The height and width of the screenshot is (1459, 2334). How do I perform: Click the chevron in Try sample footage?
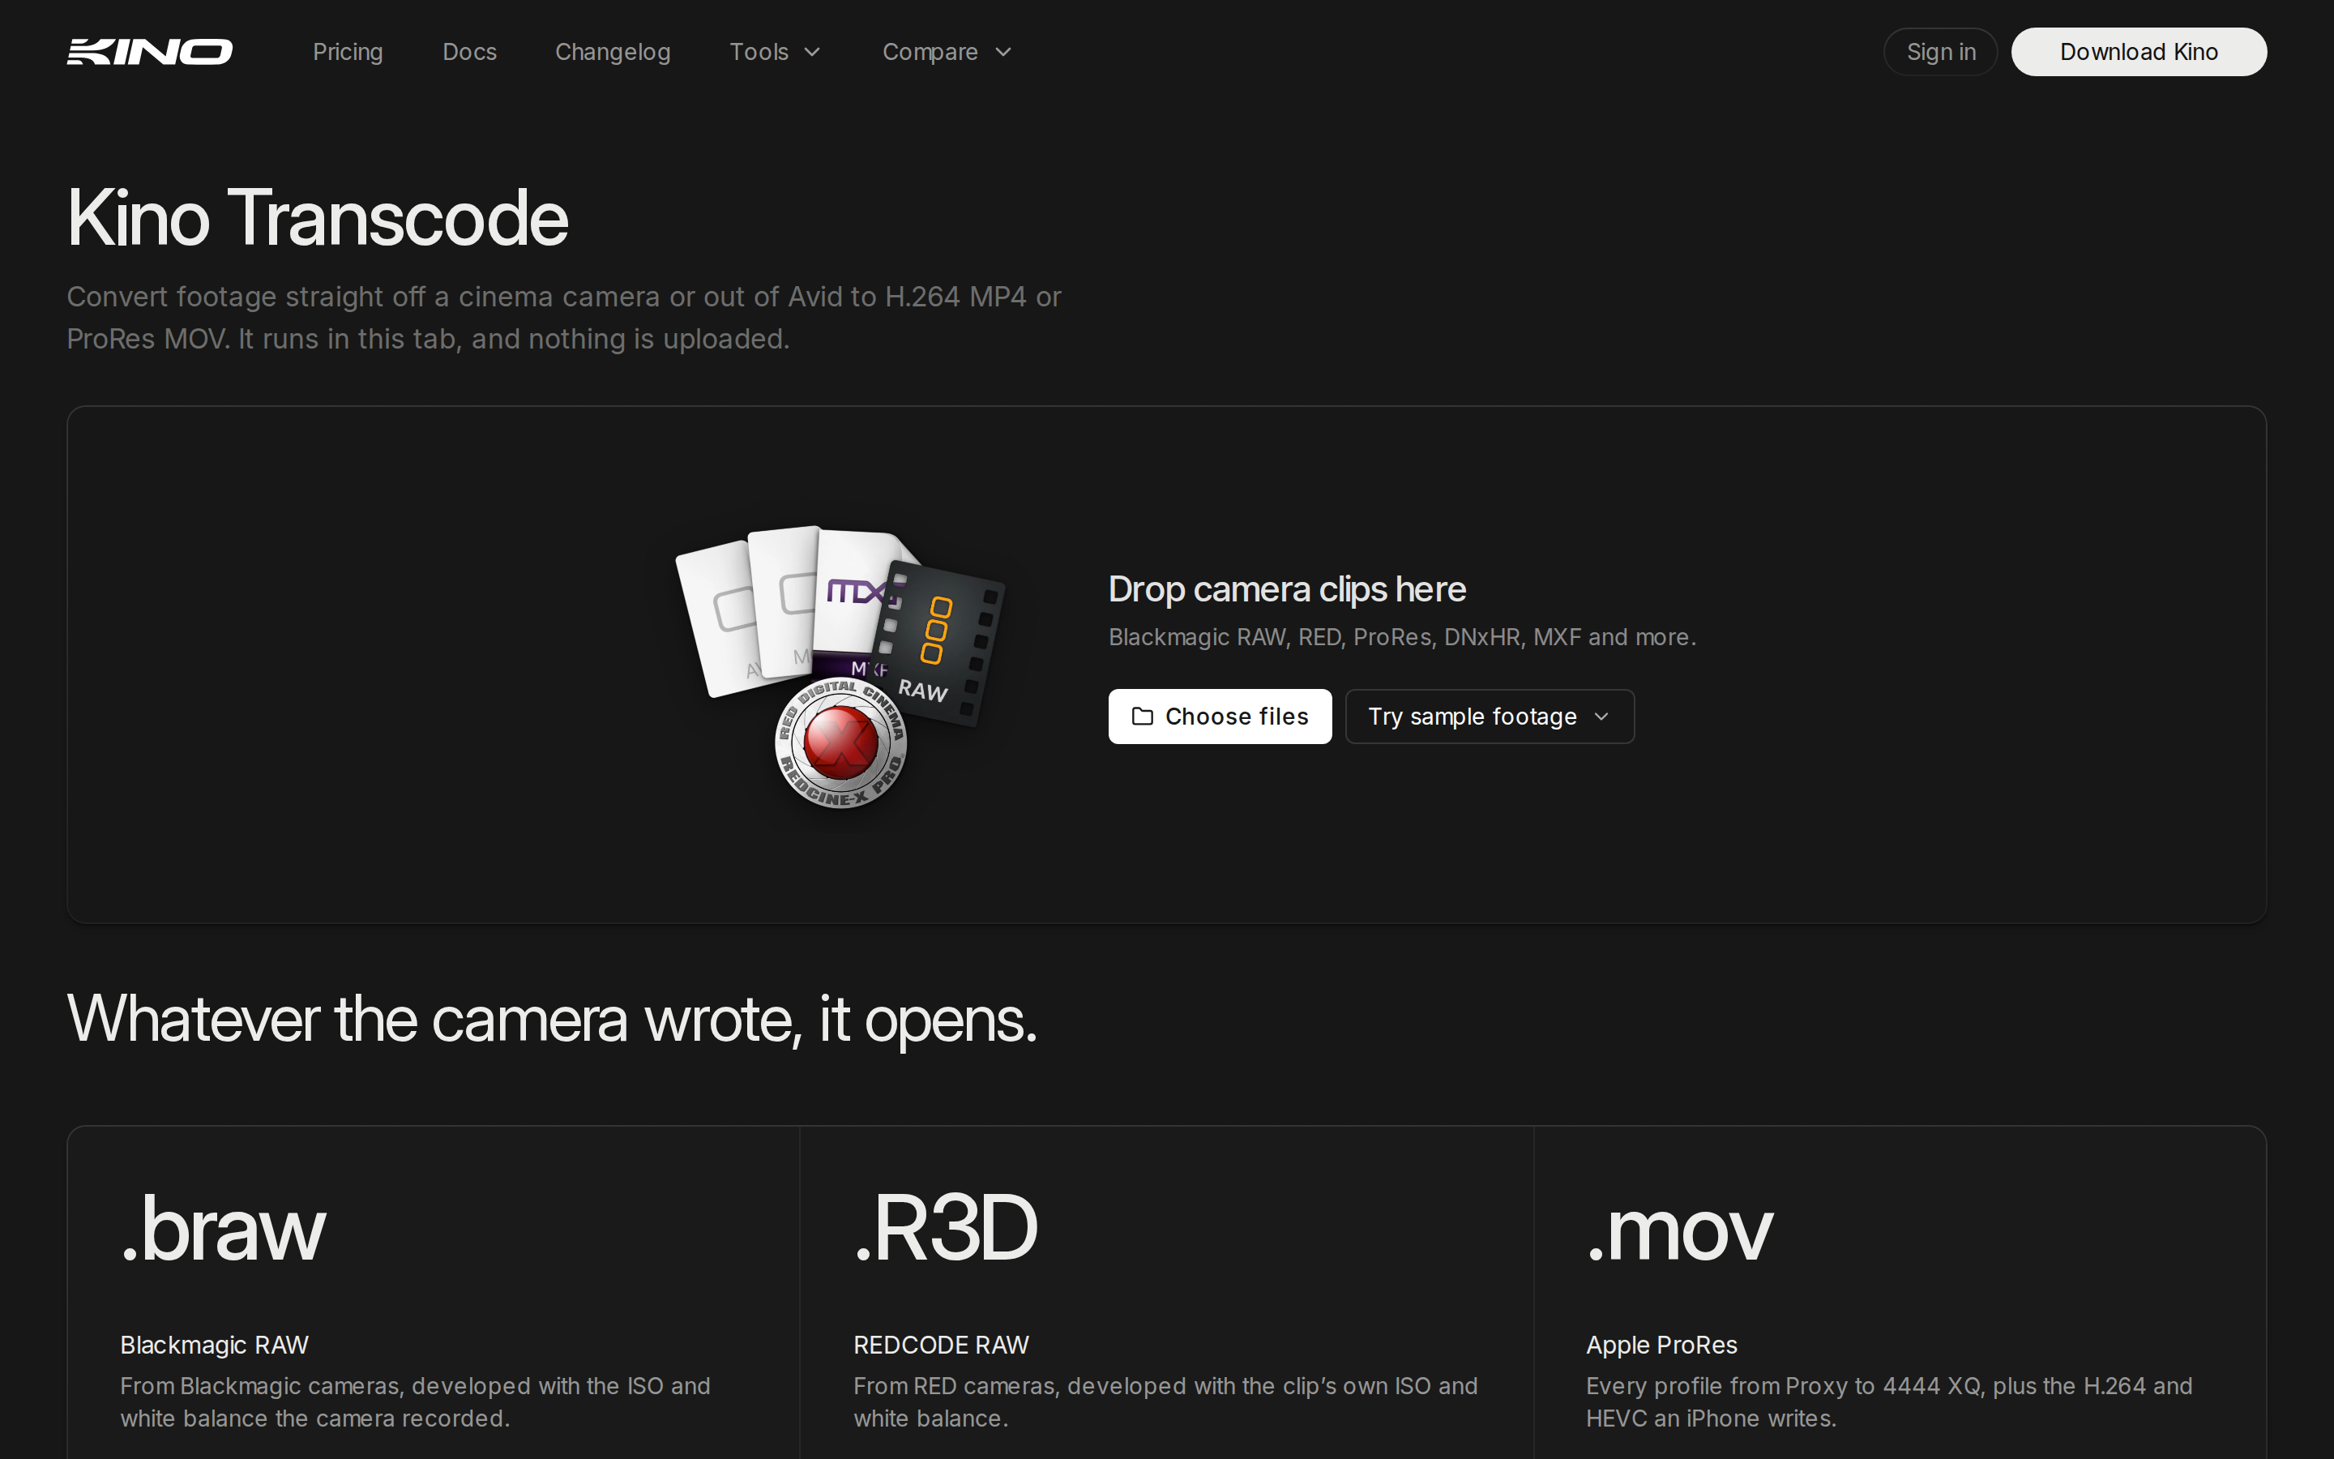[1601, 716]
